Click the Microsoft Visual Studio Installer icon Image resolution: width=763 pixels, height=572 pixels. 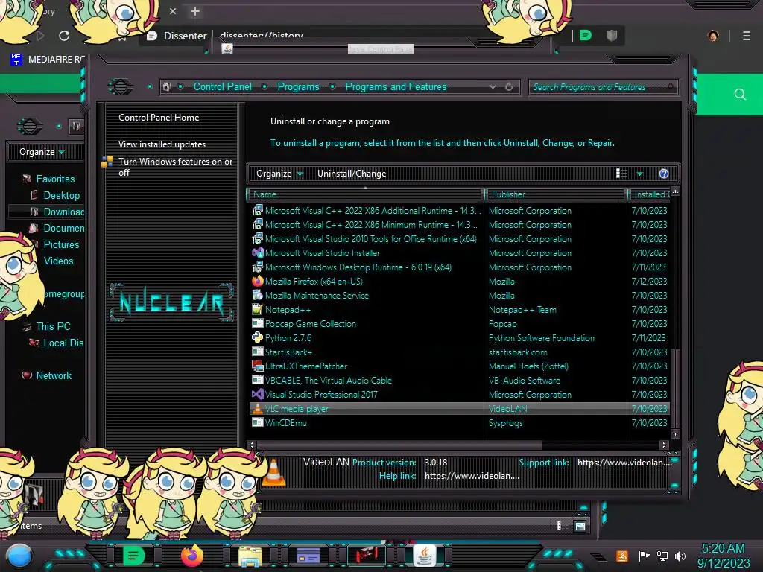[257, 253]
